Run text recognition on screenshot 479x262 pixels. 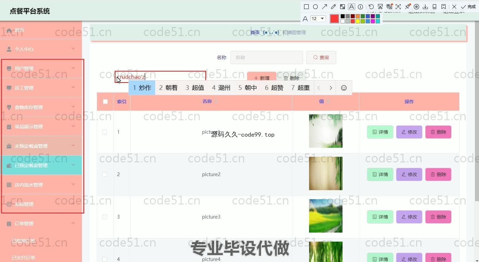pyautogui.click(x=398, y=7)
